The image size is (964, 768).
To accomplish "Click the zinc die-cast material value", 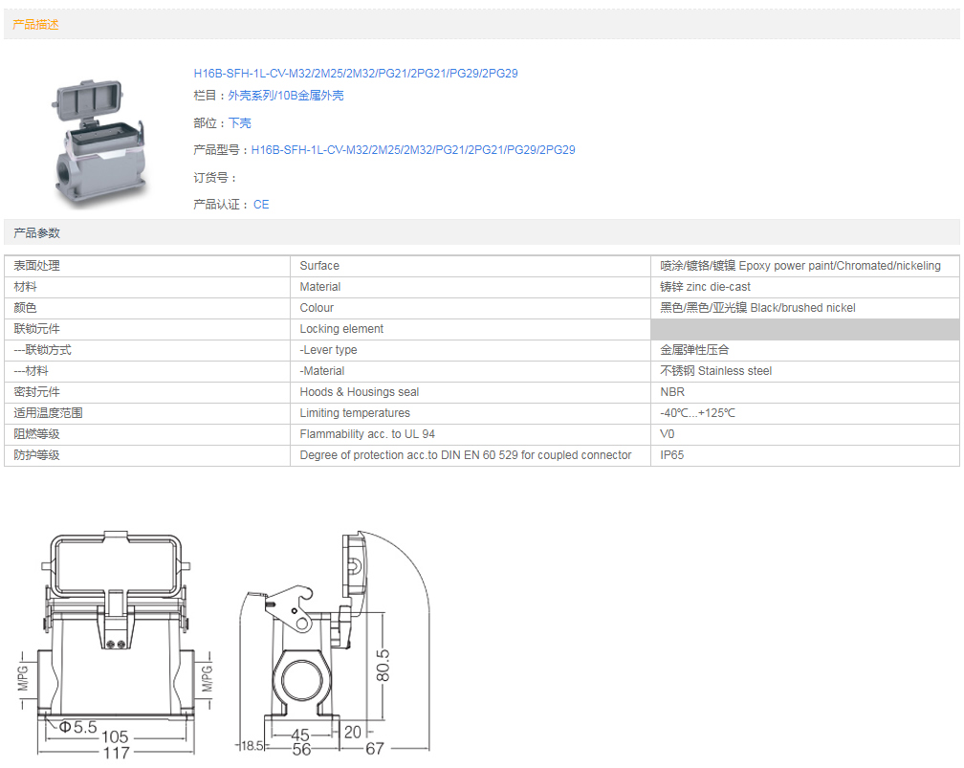I will [705, 287].
